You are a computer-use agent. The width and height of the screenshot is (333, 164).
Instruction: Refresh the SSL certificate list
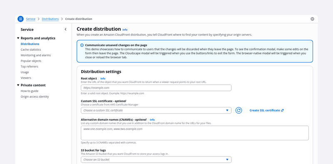coord(239,110)
